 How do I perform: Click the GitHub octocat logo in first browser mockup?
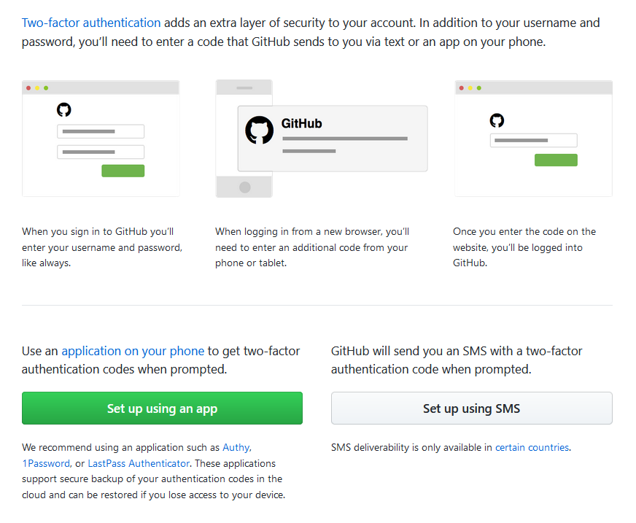click(64, 109)
